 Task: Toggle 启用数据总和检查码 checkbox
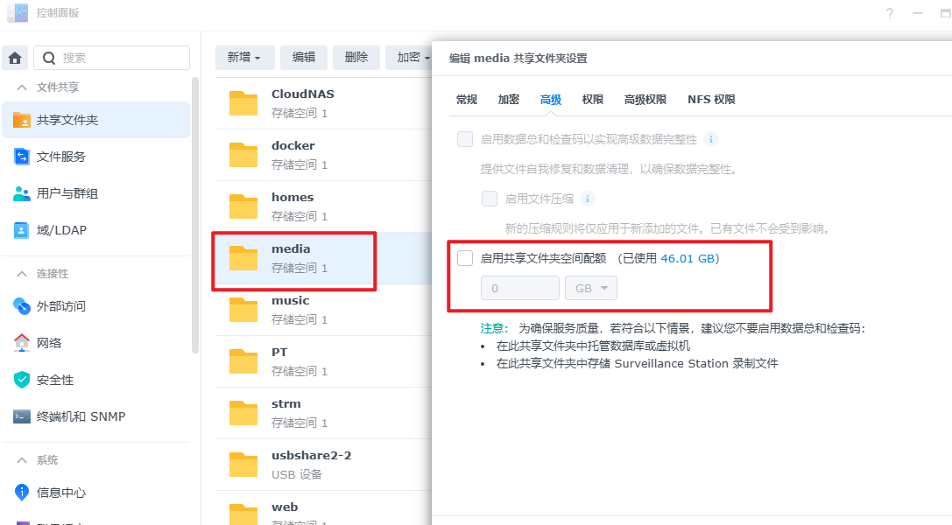tap(465, 139)
